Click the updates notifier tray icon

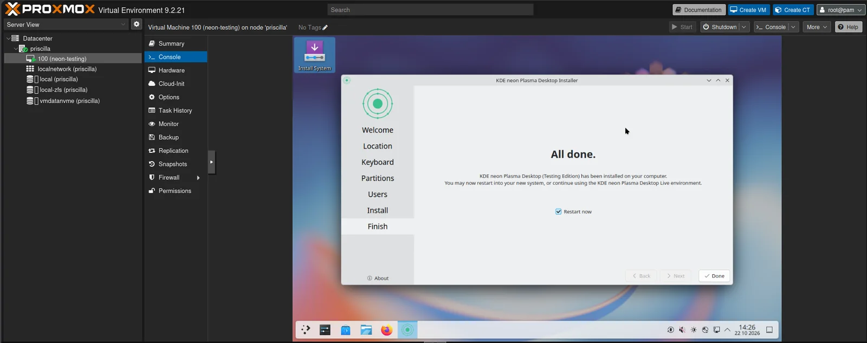(671, 329)
